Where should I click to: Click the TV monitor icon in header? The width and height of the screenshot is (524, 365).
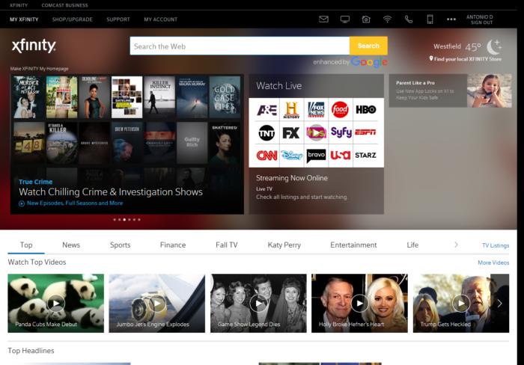pyautogui.click(x=345, y=19)
